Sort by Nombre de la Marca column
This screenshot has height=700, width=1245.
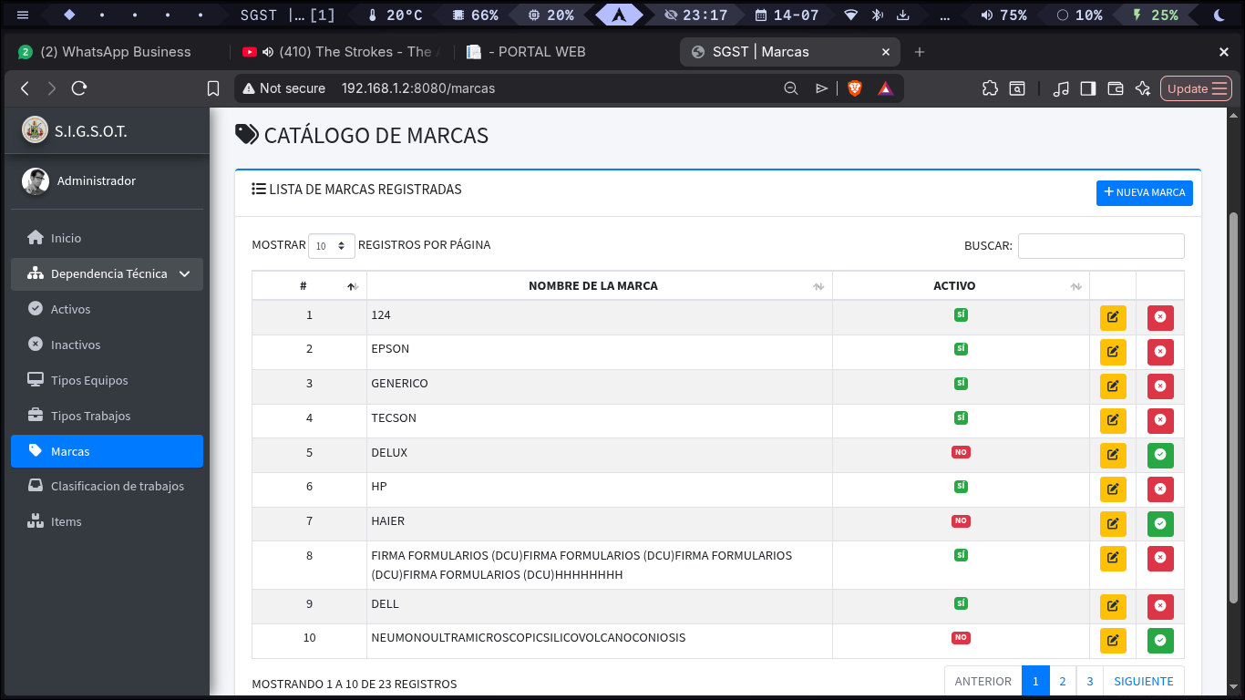[599, 286]
